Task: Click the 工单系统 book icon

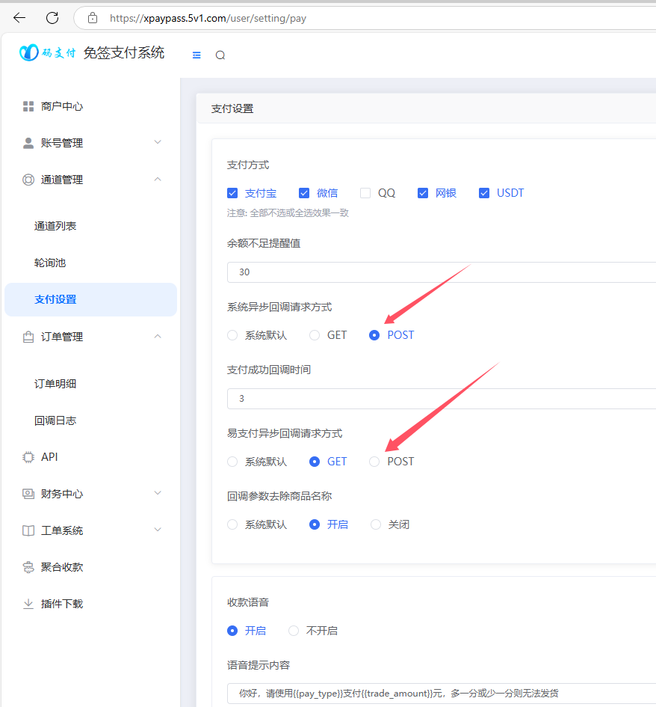Action: (x=28, y=530)
